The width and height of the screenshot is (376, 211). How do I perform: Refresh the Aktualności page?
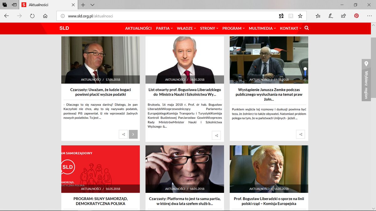coord(32,15)
